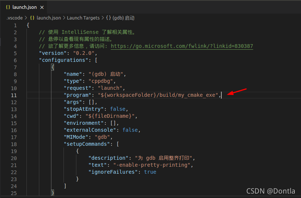
Task: Open the (gdb) 启动 breadcrumb item
Action: pos(123,18)
